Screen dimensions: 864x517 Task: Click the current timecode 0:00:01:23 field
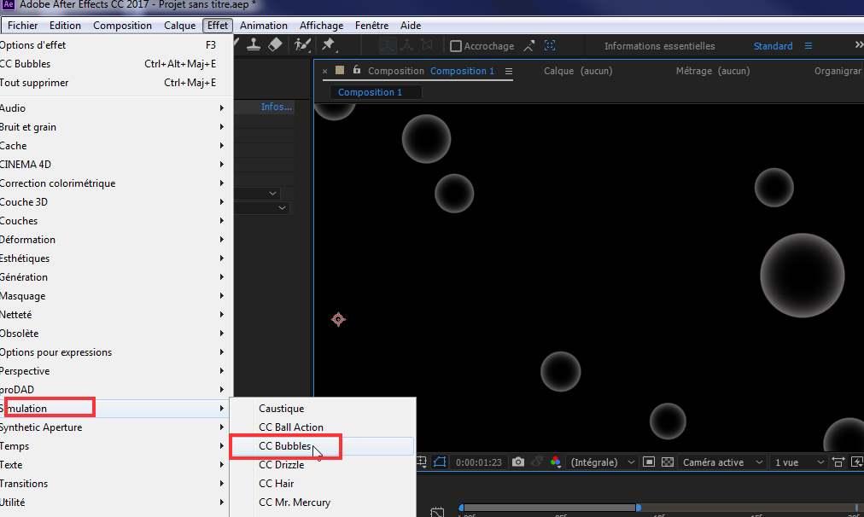[x=477, y=462]
